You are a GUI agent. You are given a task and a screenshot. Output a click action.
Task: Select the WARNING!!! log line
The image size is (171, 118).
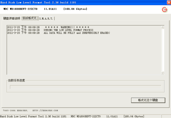tap(67, 27)
